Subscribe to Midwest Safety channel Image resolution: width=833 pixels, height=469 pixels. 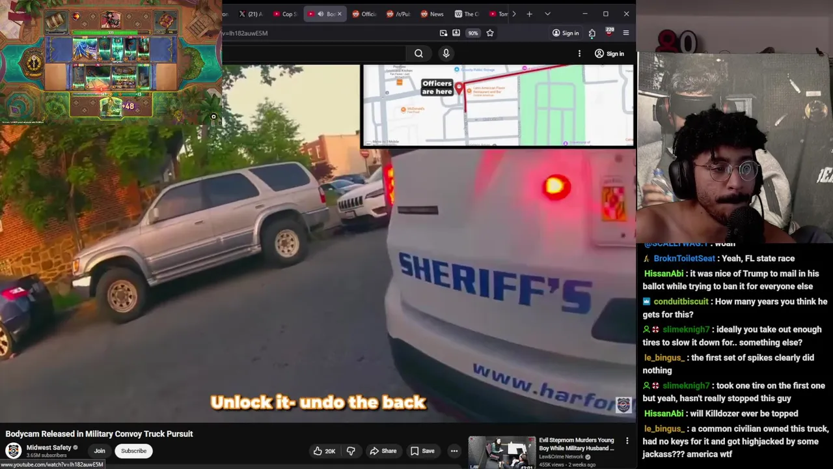pos(133,451)
